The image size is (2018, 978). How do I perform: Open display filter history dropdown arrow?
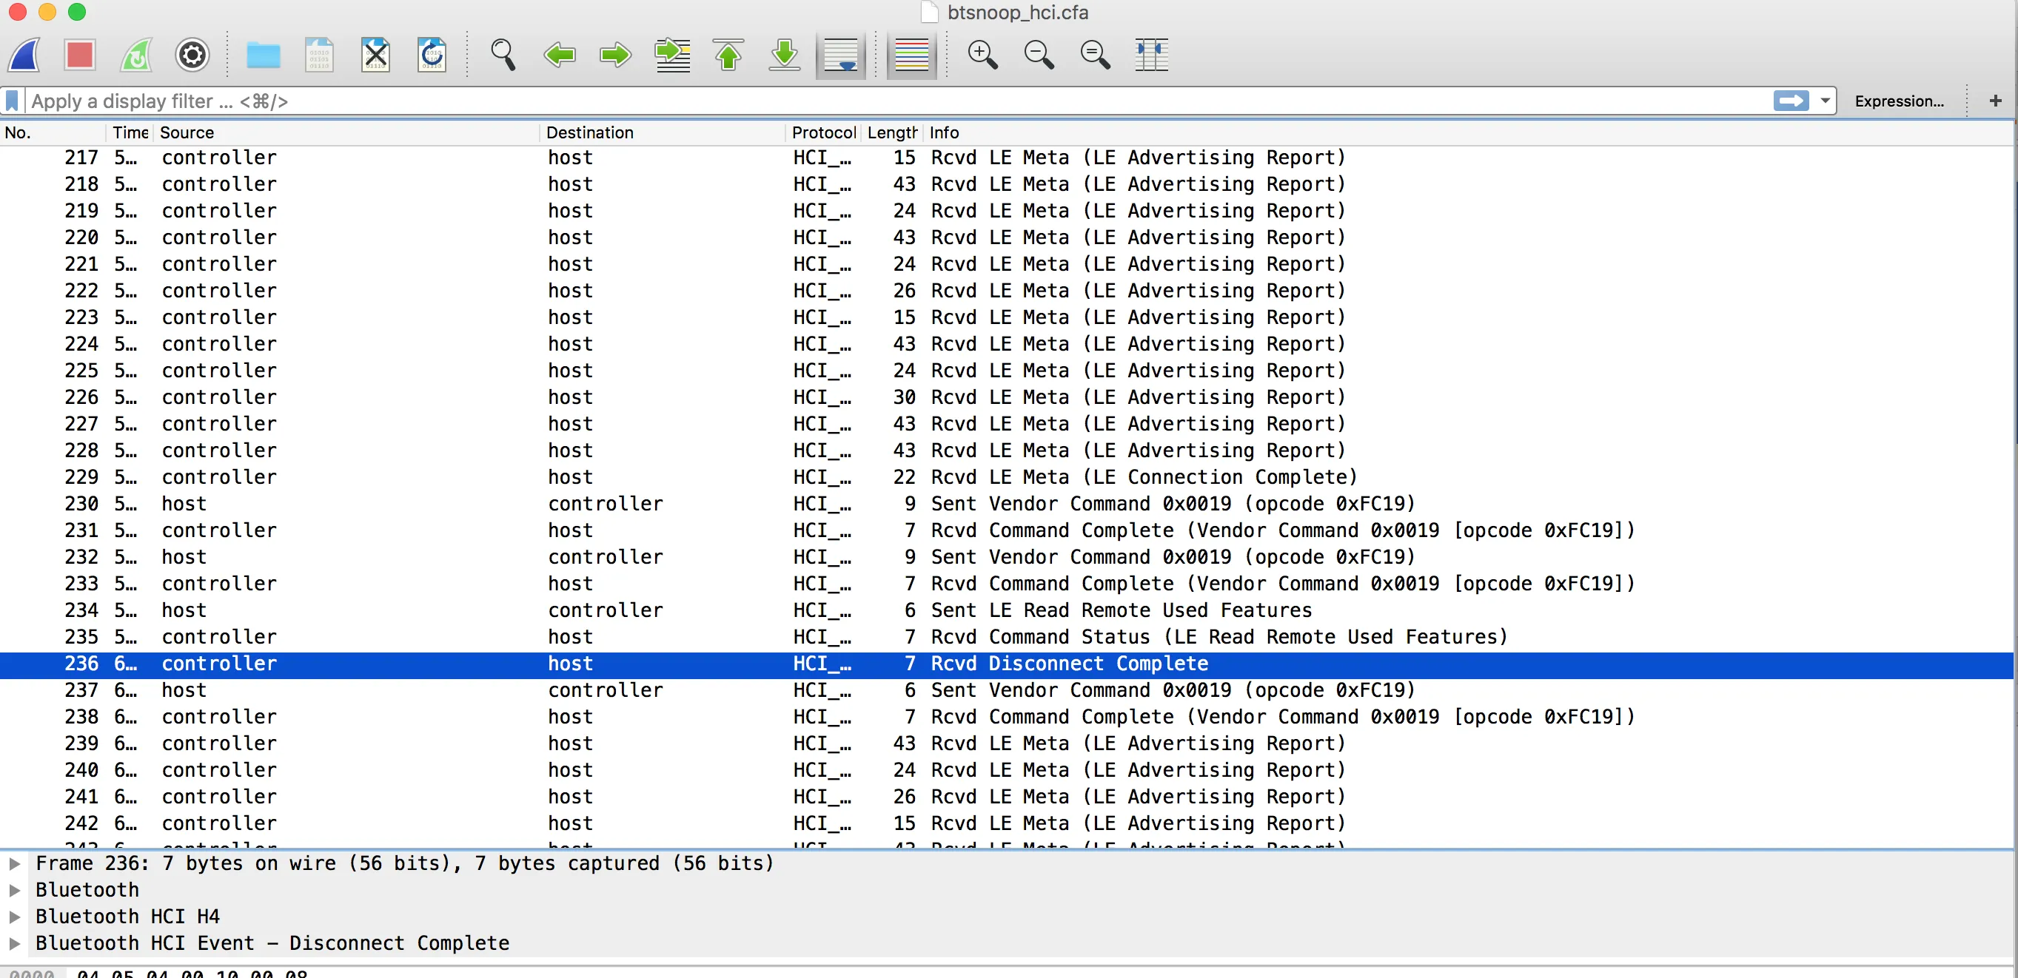[1825, 101]
